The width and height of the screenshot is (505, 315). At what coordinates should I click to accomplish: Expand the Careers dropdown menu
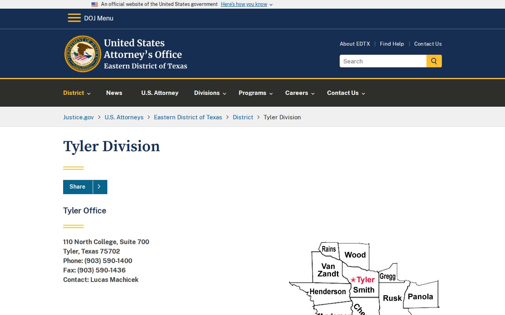point(300,93)
